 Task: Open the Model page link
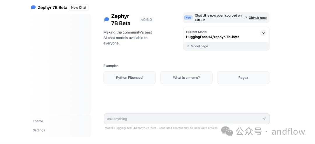coord(199,46)
